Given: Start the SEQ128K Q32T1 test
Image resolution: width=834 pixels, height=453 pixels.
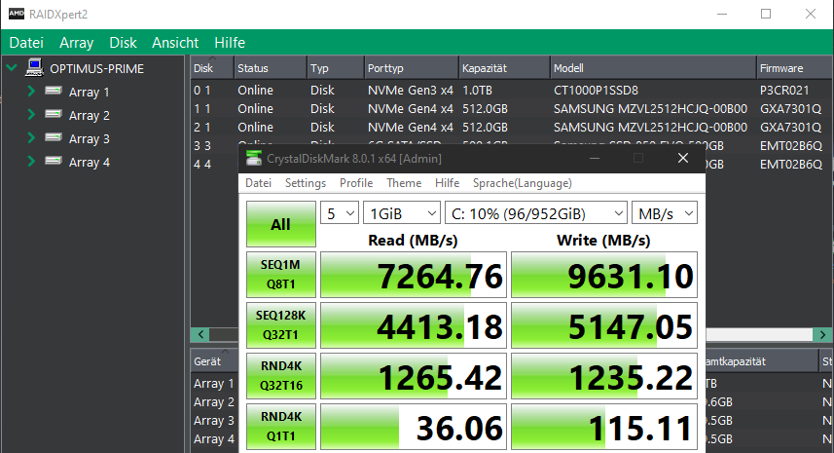Looking at the screenshot, I should (281, 324).
